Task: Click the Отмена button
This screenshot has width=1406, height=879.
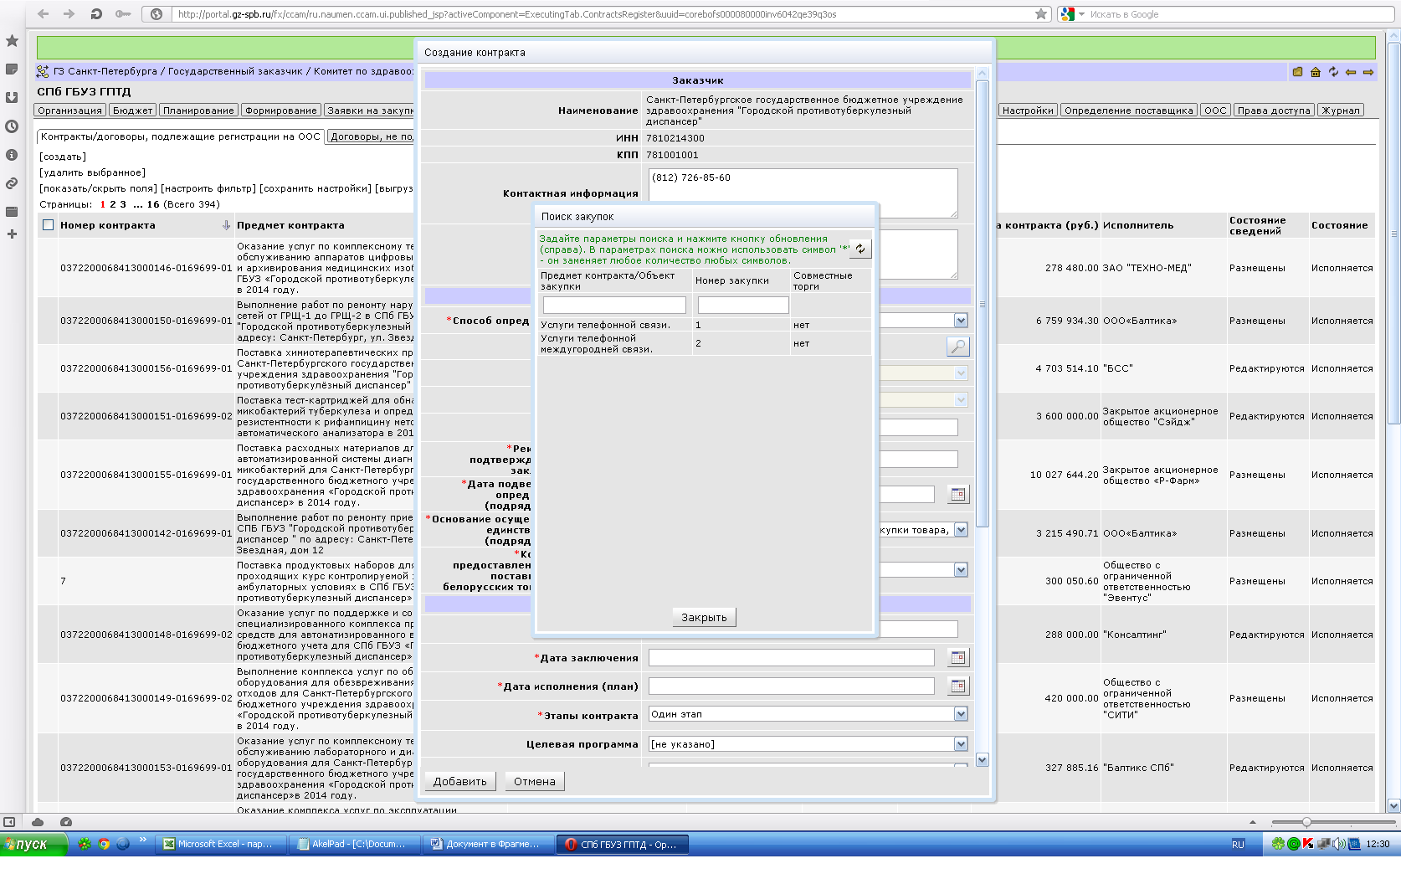Action: [535, 781]
